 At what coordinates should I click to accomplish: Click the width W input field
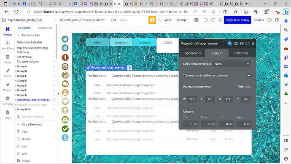point(192,99)
